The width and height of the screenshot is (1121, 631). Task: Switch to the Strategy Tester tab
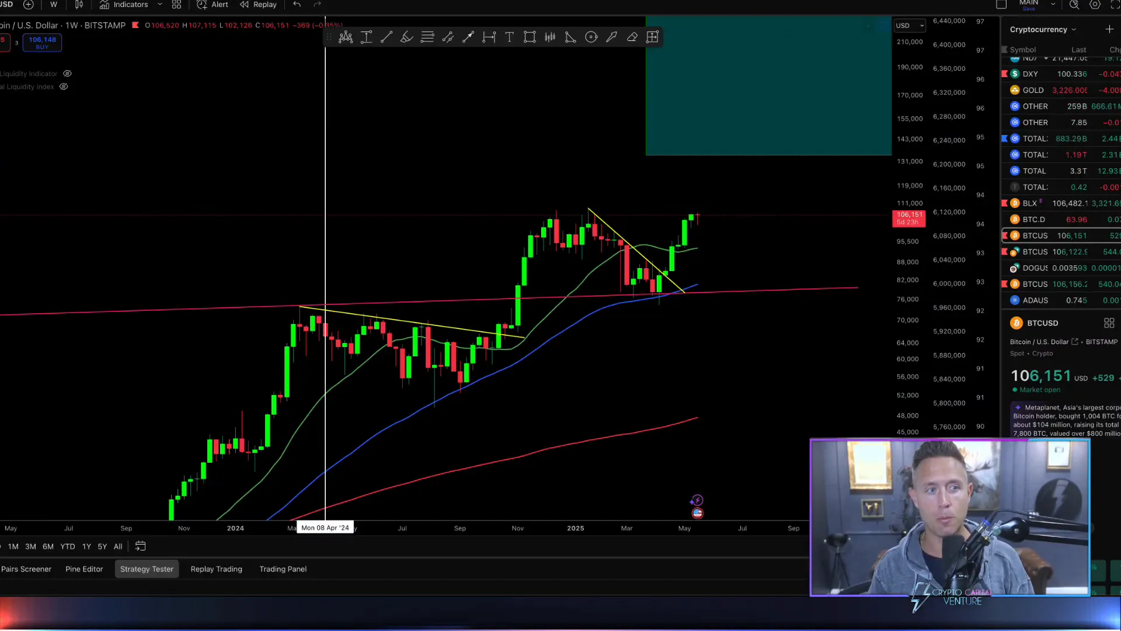(147, 569)
